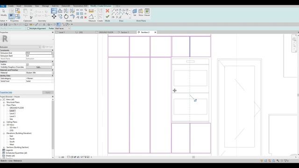The width and height of the screenshot is (299, 168).
Task: Select Legends in Project Browser
Action: (9, 150)
